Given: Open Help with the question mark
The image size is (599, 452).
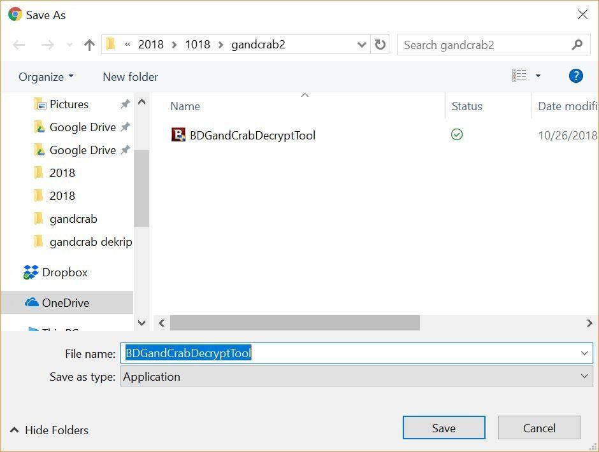Looking at the screenshot, I should pyautogui.click(x=575, y=76).
